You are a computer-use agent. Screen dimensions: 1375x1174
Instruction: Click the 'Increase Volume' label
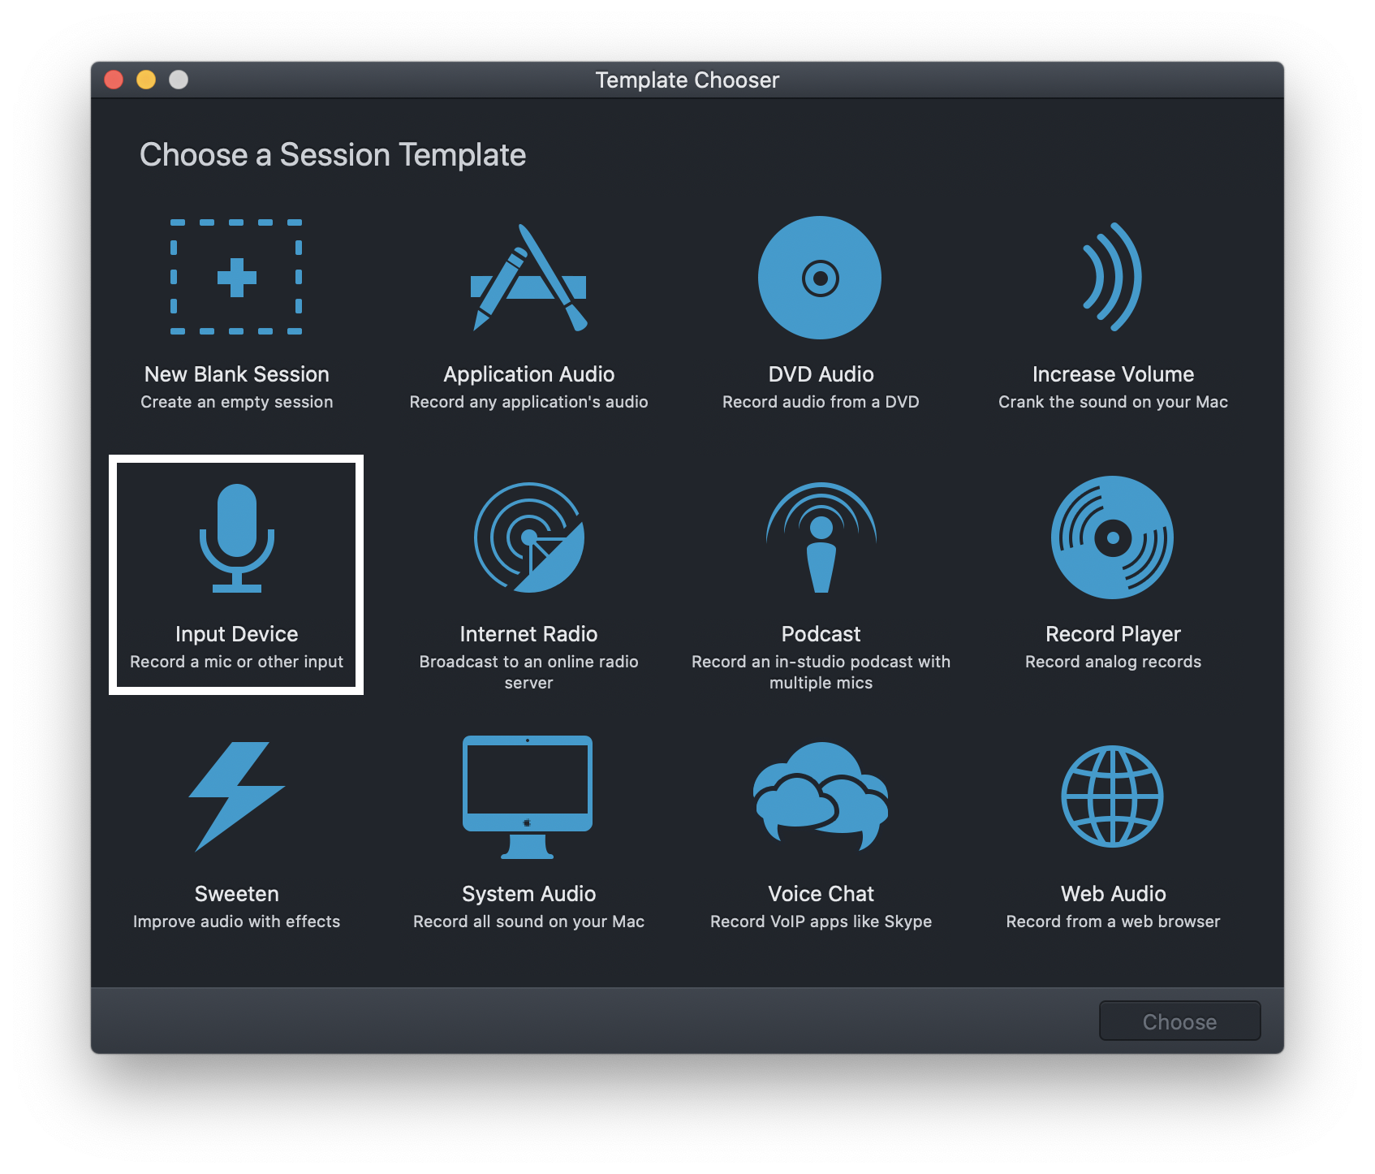[1113, 374]
